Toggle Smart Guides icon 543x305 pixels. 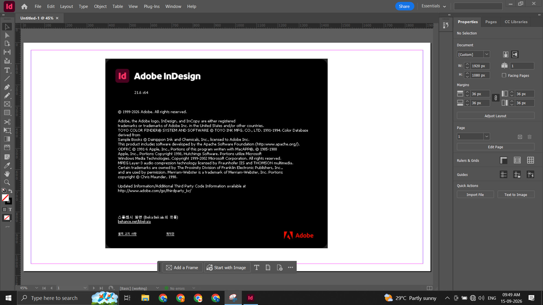(x=530, y=175)
